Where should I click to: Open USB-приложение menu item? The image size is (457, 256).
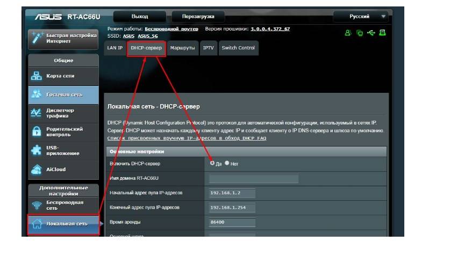(63, 150)
